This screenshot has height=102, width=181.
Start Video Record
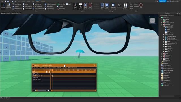click(x=90, y=6)
